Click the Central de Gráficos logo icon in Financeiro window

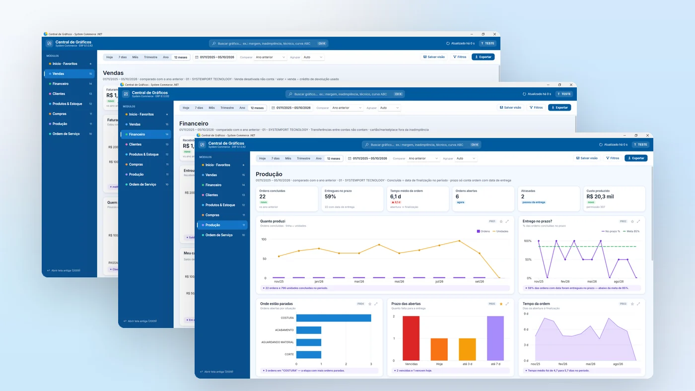click(126, 94)
